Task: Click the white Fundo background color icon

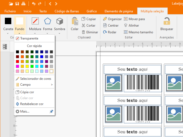Action: [x=20, y=21]
